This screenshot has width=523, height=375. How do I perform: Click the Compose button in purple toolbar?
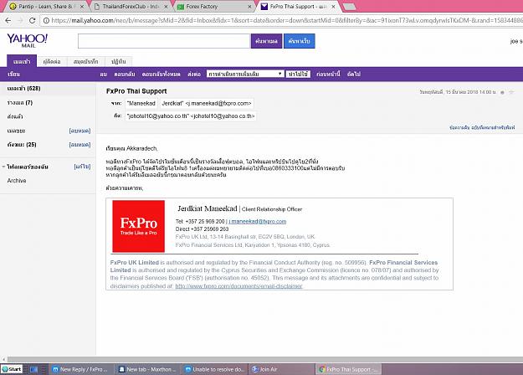pos(13,74)
